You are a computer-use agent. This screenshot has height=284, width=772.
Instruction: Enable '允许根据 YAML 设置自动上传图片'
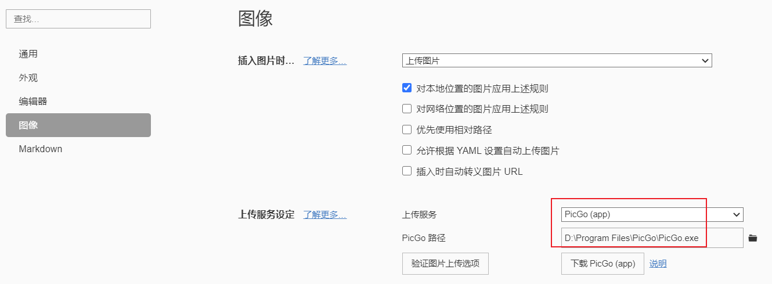point(407,150)
